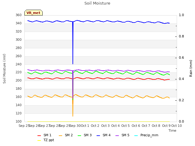This screenshot has width=195, height=146.
Task: Click the 0.6 rain axis tick label
Action: (181, 57)
